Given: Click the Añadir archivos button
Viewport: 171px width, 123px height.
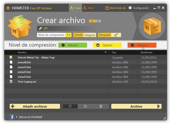Looking at the screenshot, I should click(35, 106).
